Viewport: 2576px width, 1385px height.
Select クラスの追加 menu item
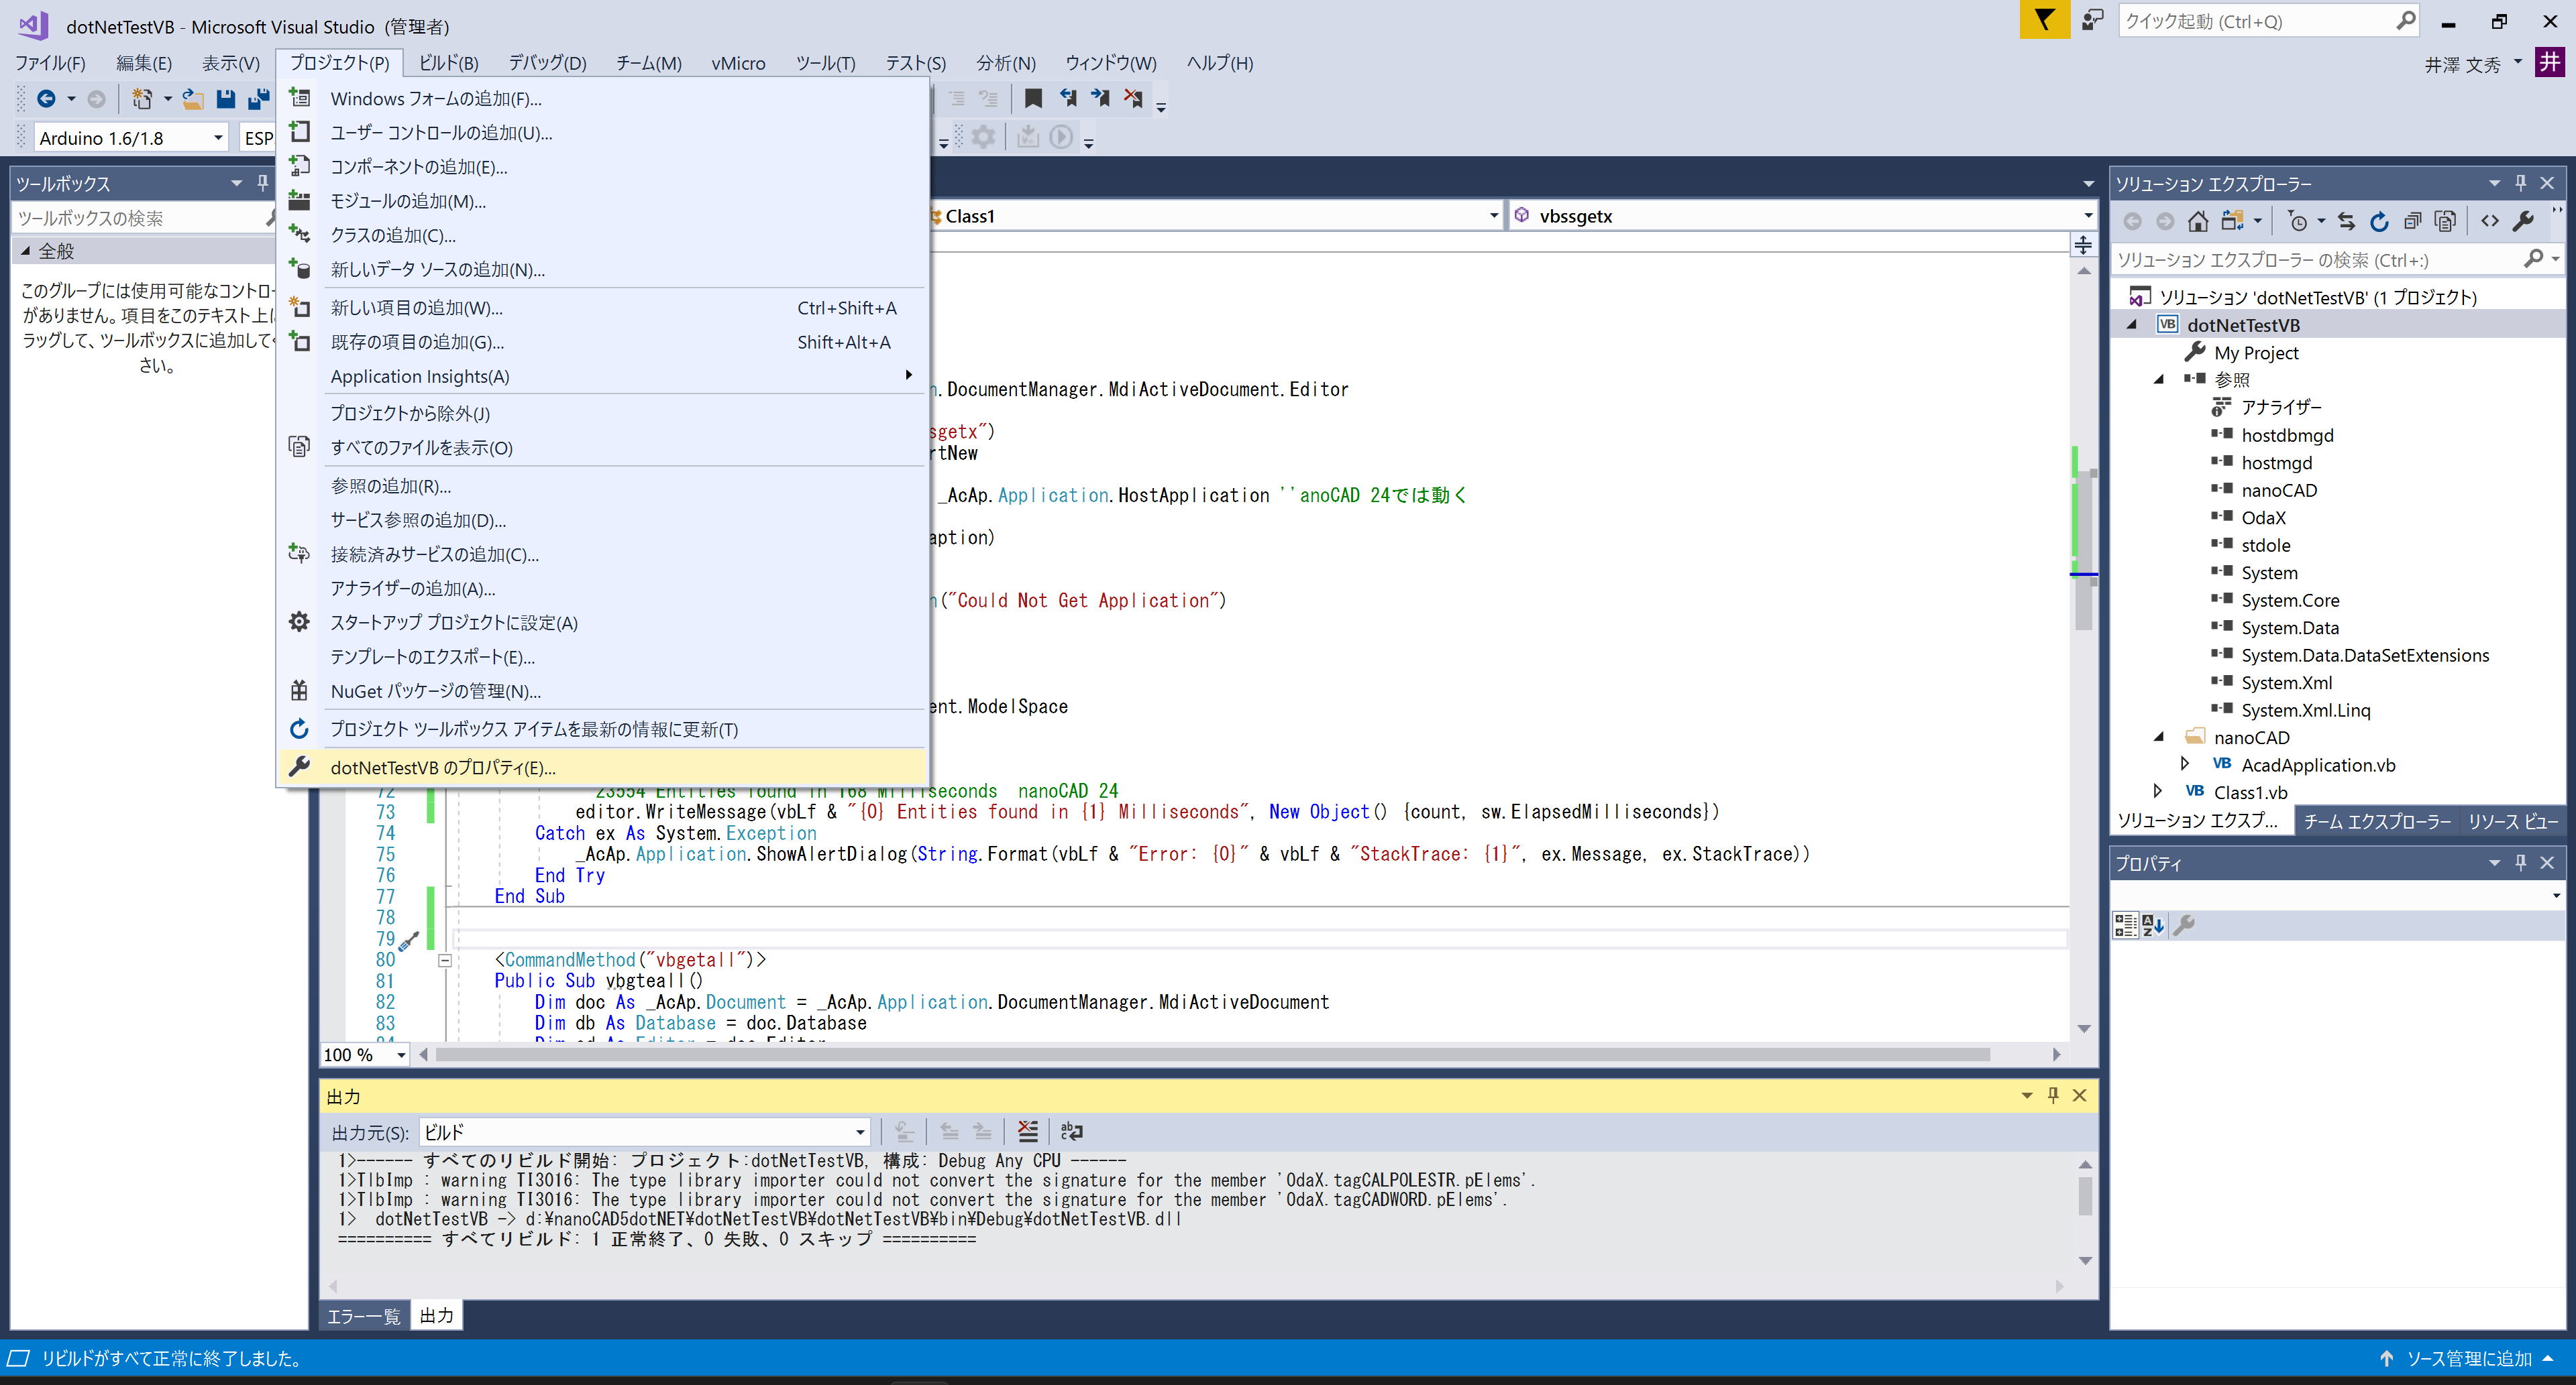coord(603,235)
